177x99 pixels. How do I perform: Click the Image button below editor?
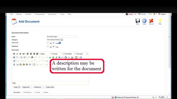coord(17,87)
